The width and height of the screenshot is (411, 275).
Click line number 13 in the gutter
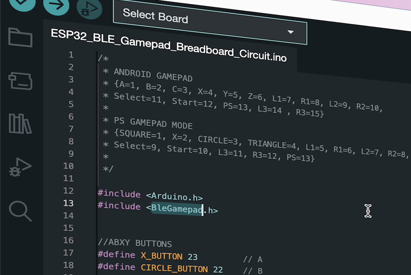69,203
